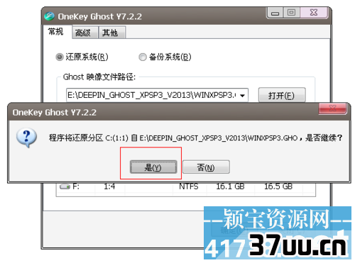Click the blue question mark dialog icon
The height and width of the screenshot is (263, 355).
pyautogui.click(x=26, y=138)
